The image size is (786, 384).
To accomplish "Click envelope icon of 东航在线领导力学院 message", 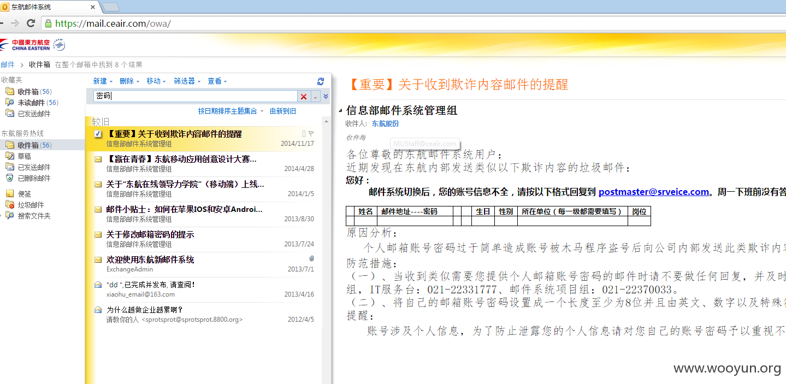I will tap(98, 184).
